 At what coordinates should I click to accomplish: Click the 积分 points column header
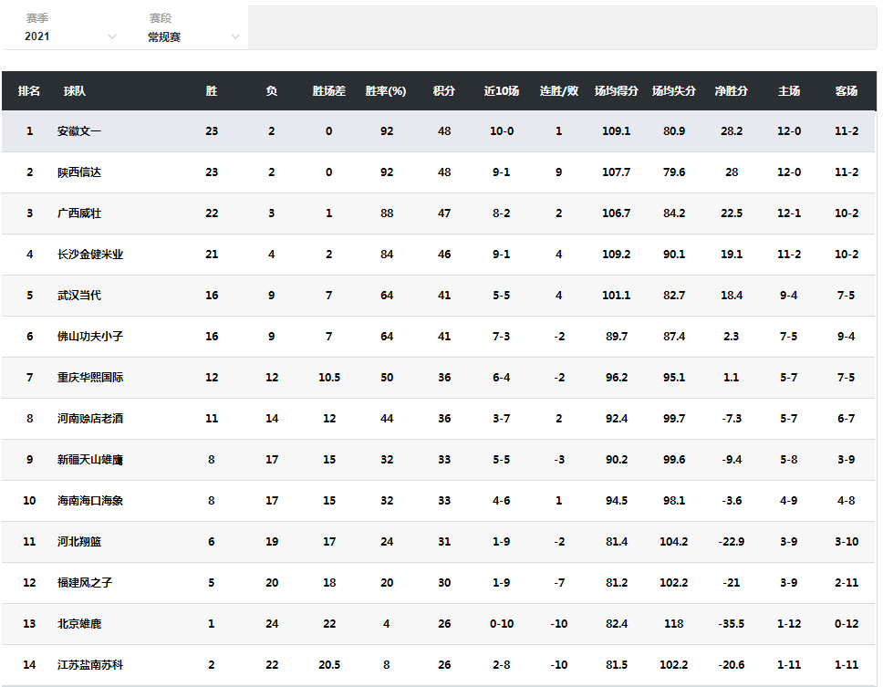pyautogui.click(x=443, y=90)
